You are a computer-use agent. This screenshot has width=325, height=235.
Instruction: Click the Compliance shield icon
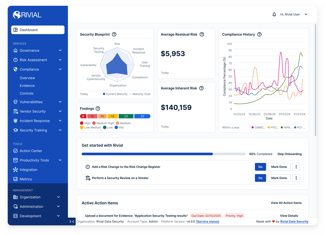pos(15,69)
